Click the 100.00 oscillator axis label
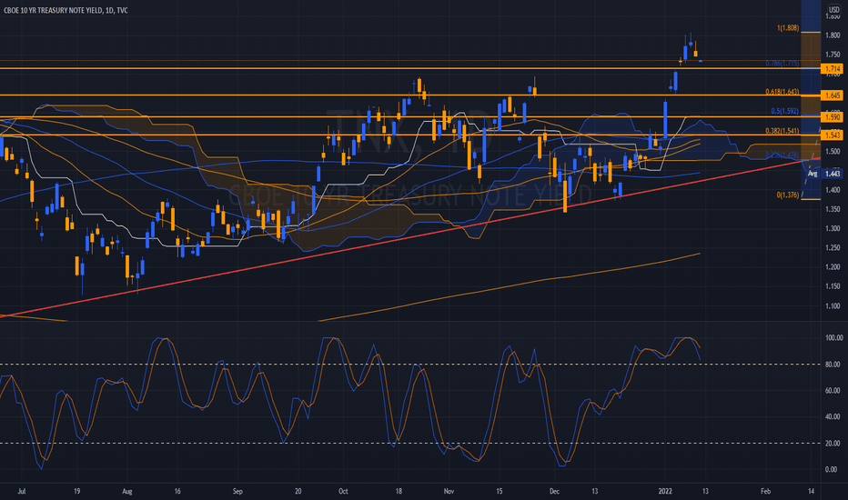Image resolution: width=848 pixels, height=500 pixels. 834,338
